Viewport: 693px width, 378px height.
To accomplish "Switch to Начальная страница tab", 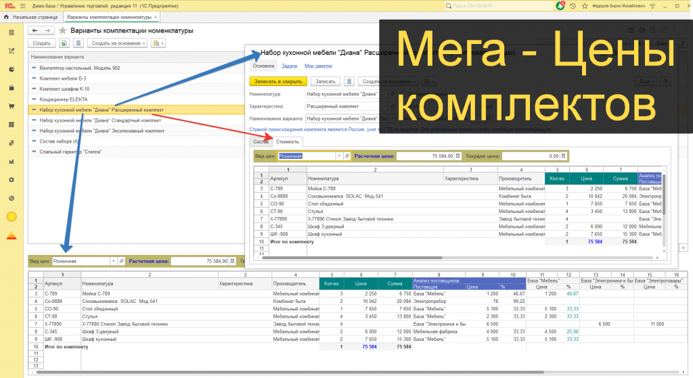I will [31, 17].
